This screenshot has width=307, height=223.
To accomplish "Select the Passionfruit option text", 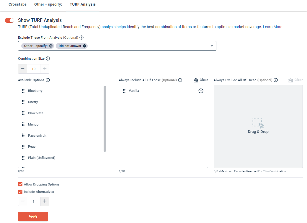I will 37,135.
